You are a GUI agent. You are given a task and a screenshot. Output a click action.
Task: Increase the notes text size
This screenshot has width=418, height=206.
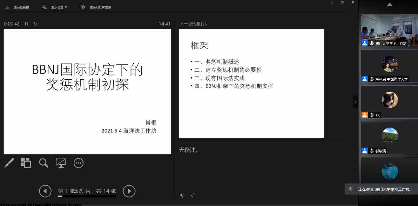[181, 195]
